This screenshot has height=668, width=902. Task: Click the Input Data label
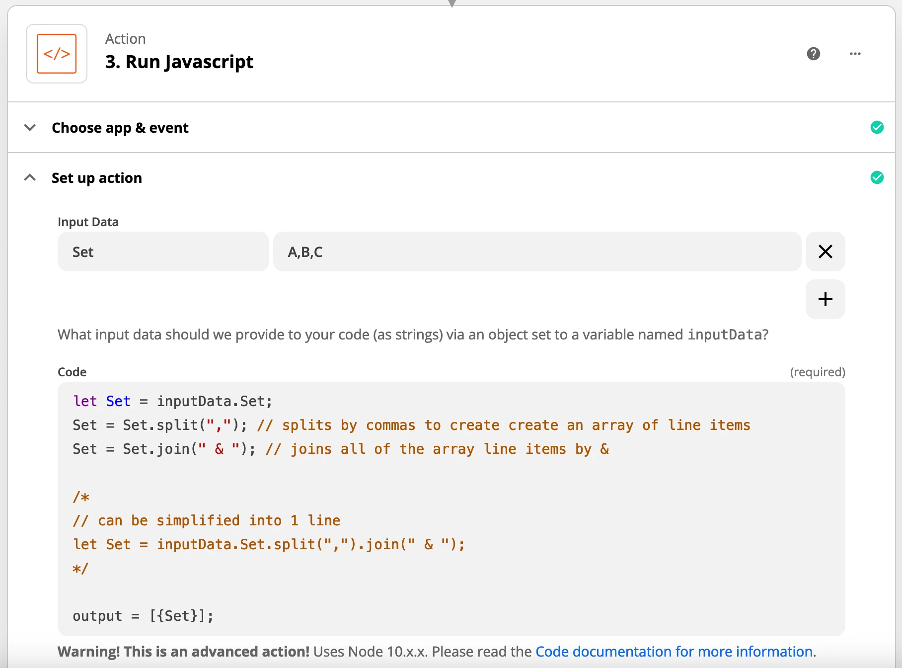pyautogui.click(x=88, y=222)
